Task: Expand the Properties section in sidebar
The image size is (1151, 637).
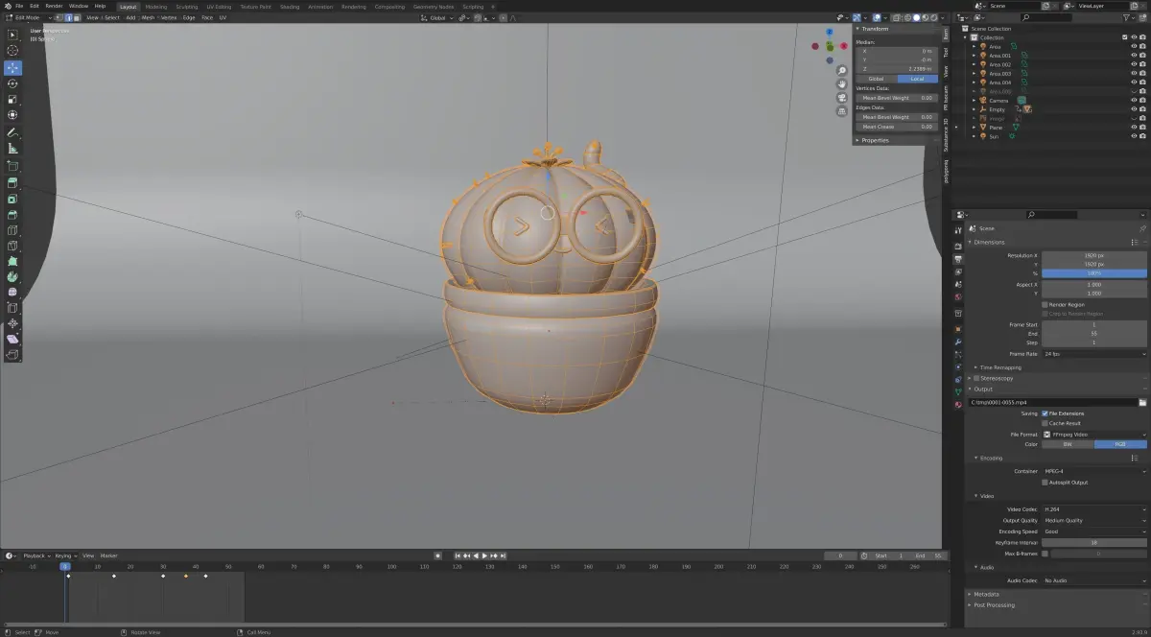Action: point(874,140)
